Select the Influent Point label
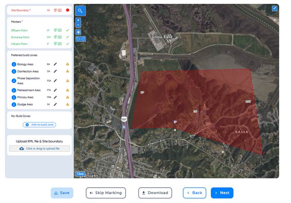291x203 pixels. click(19, 44)
